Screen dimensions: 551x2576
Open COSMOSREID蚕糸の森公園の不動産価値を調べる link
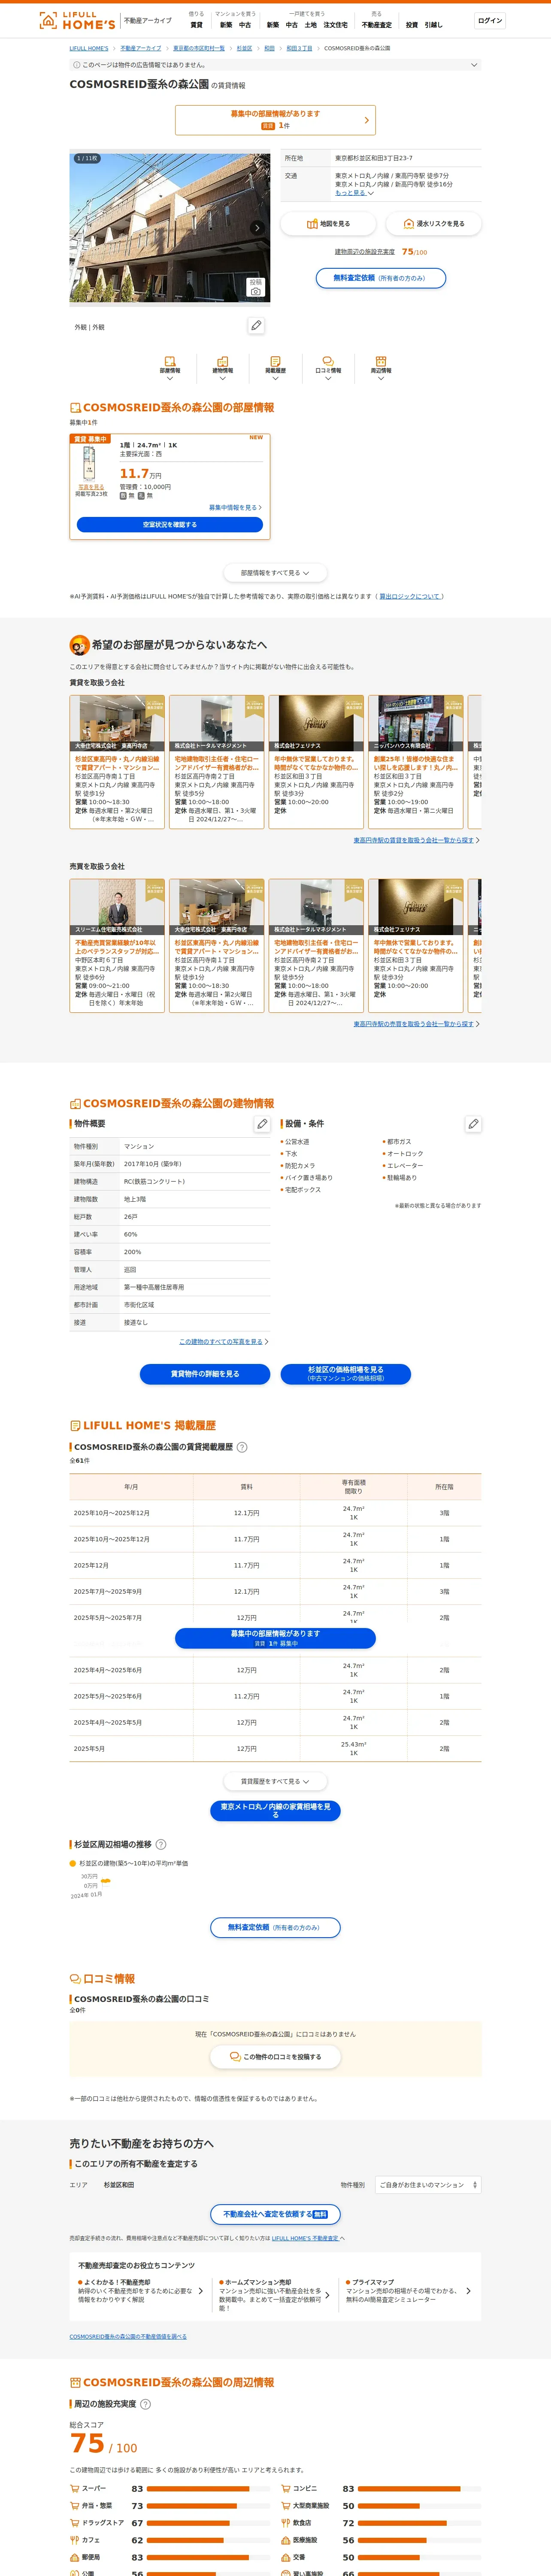(x=128, y=2336)
